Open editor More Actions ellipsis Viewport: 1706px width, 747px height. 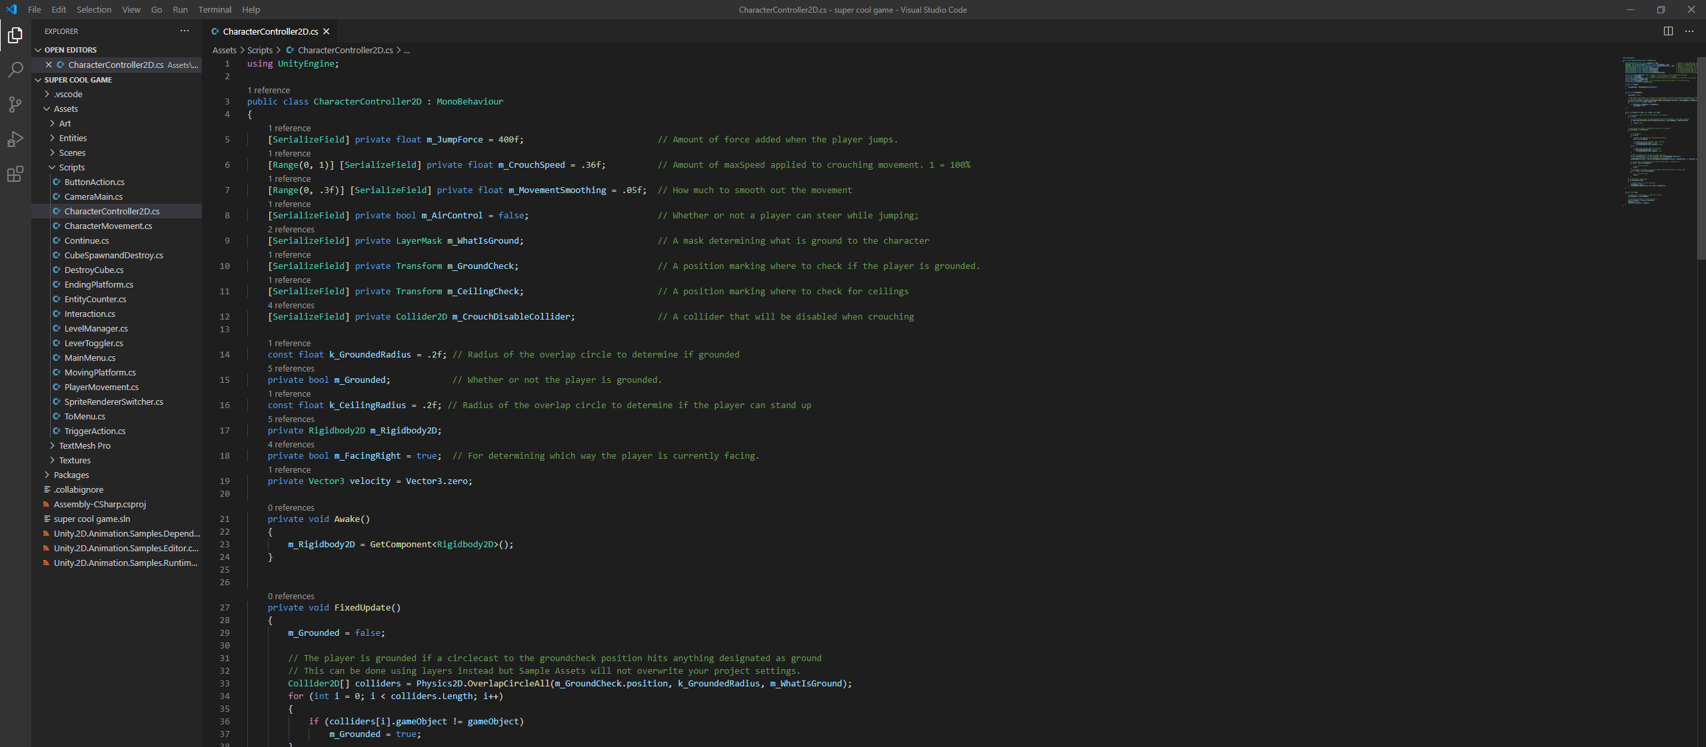pyautogui.click(x=1689, y=31)
